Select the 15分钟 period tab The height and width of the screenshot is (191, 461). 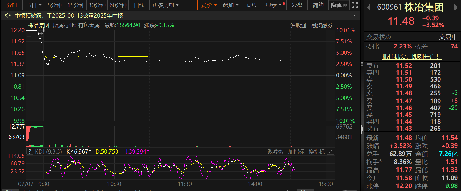click(76, 5)
